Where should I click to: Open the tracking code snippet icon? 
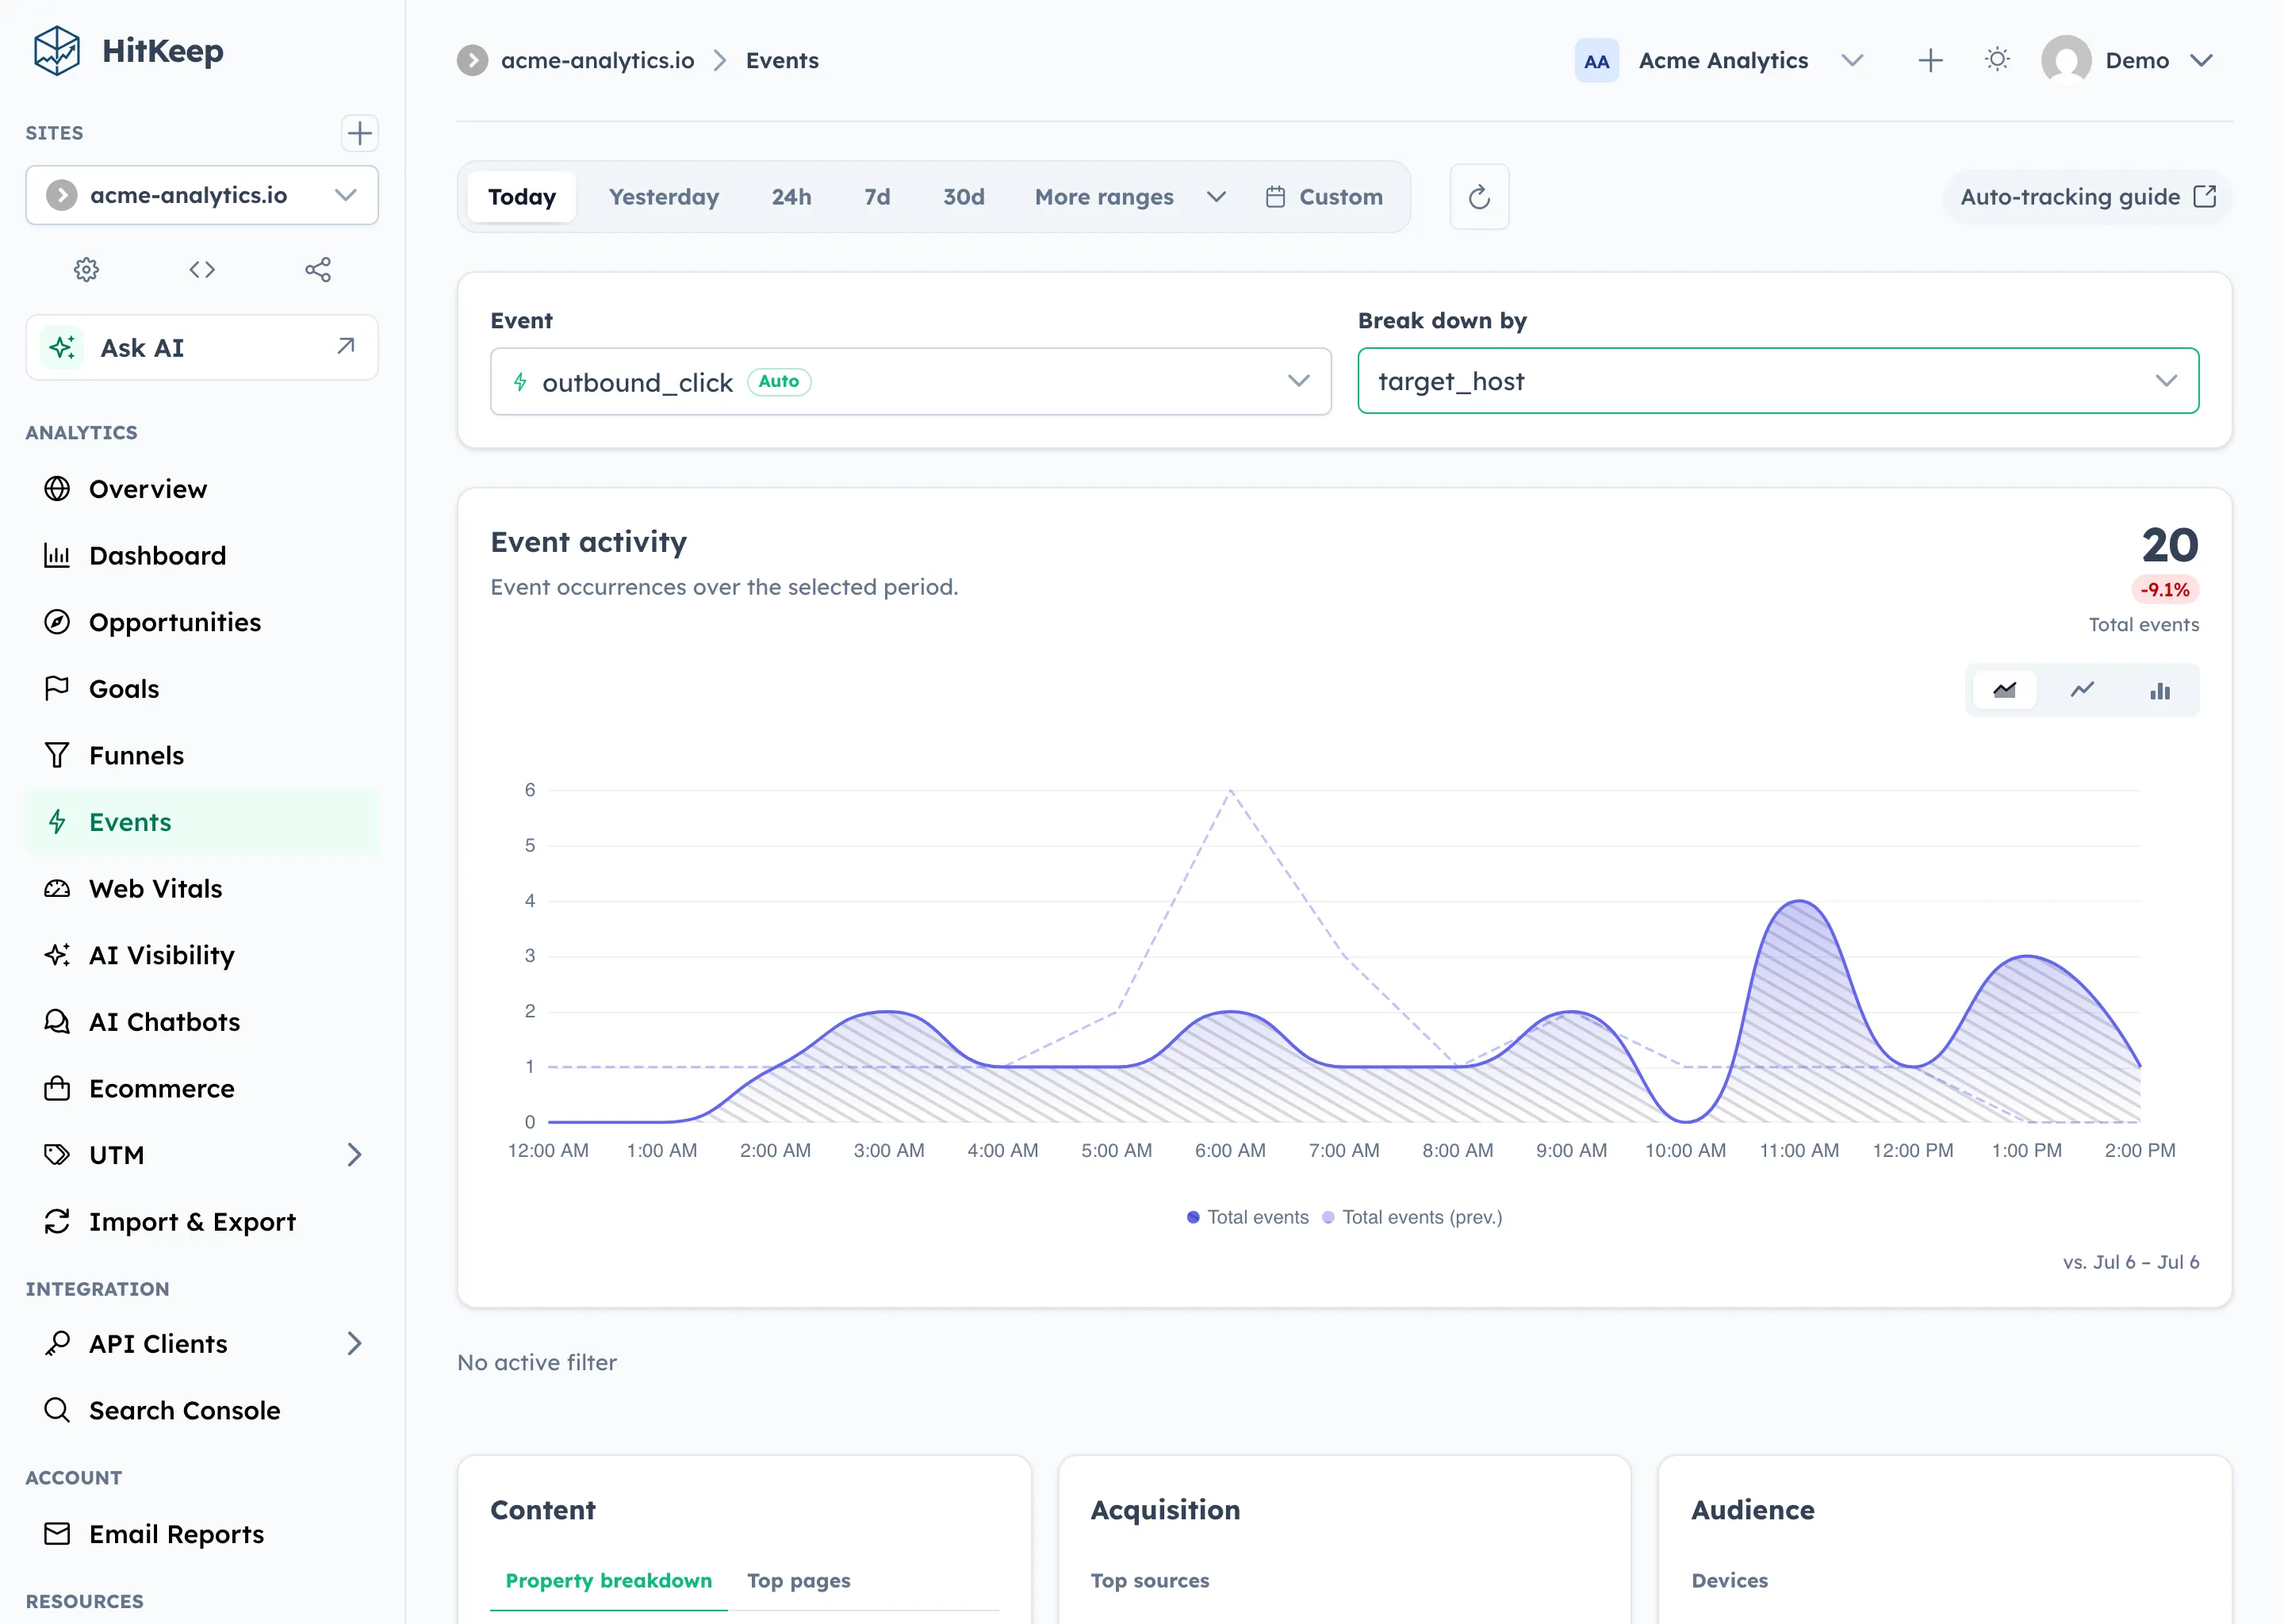pyautogui.click(x=202, y=270)
